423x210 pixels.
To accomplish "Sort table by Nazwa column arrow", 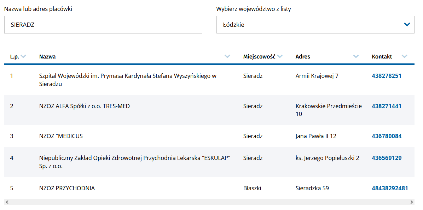I will (x=227, y=56).
